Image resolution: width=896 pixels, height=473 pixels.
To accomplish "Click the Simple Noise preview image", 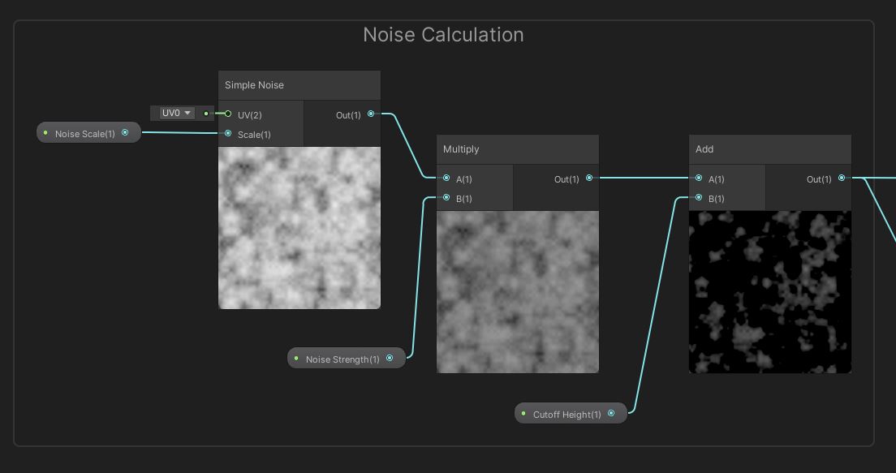I will pyautogui.click(x=299, y=227).
